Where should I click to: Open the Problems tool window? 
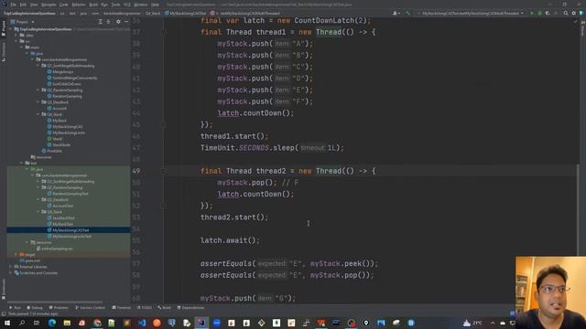59,308
